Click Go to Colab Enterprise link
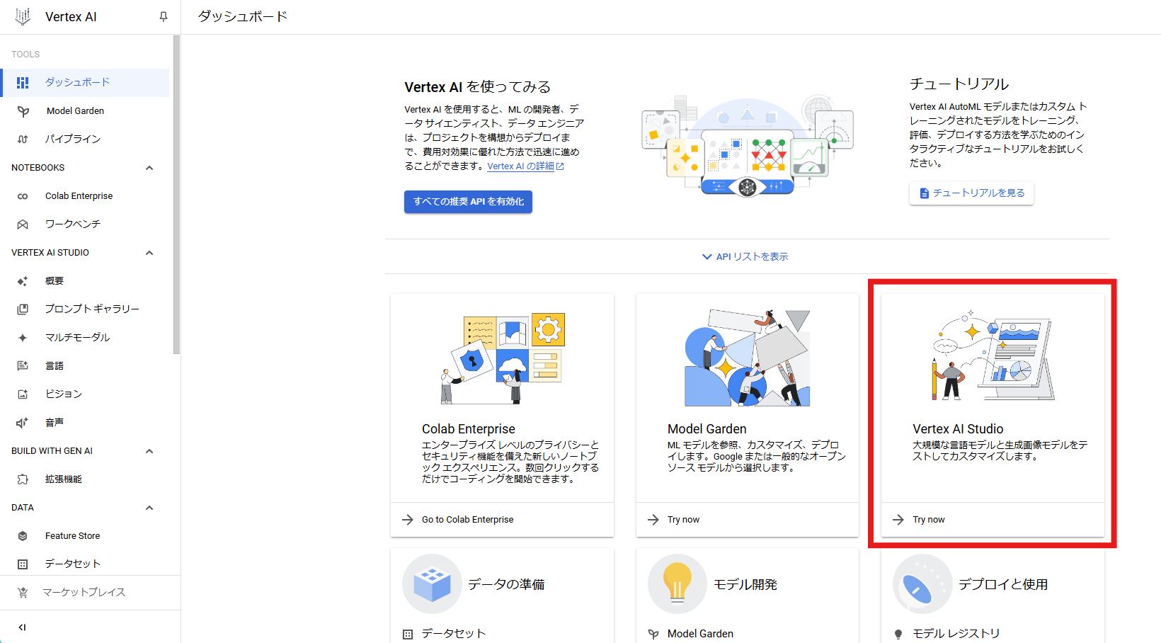This screenshot has height=643, width=1161. click(x=468, y=520)
